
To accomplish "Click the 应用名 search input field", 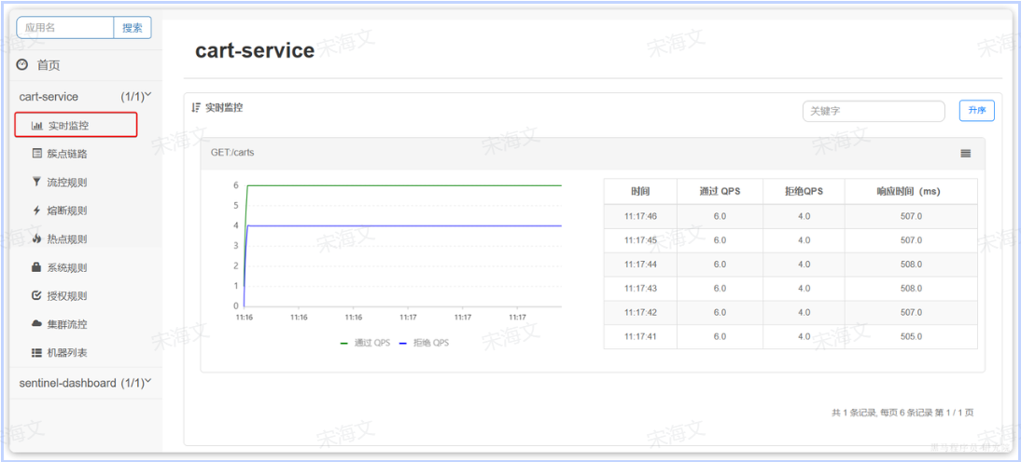I will pyautogui.click(x=65, y=28).
